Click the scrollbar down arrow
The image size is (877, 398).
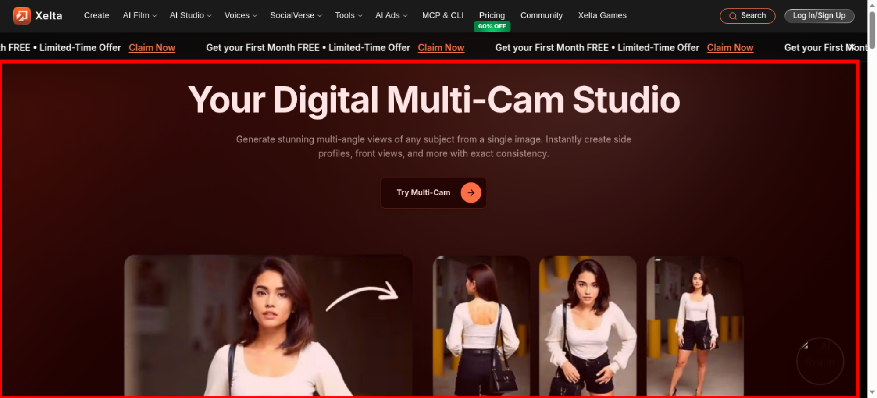tap(872, 392)
